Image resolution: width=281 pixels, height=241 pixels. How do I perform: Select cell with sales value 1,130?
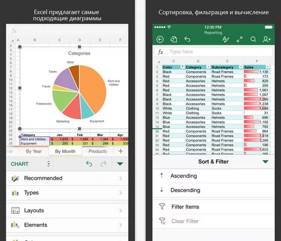pos(256,72)
